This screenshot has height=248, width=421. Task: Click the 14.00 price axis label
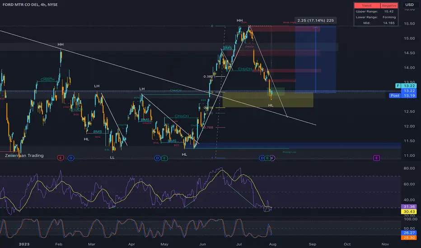pos(409,68)
